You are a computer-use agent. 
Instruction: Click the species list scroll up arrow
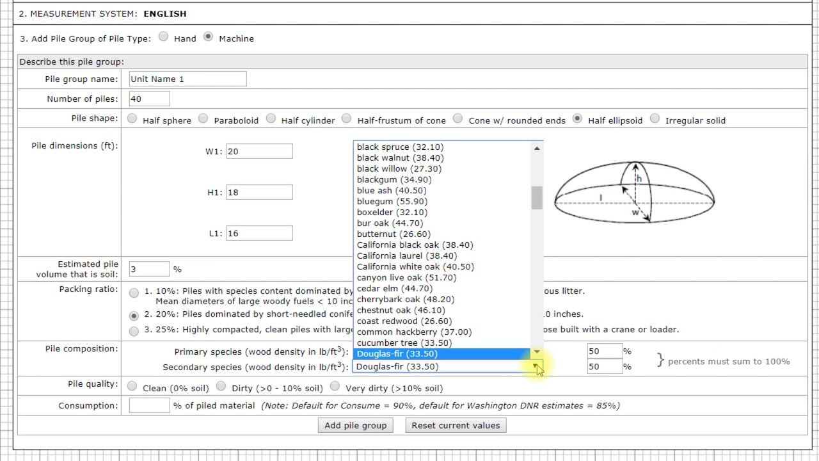click(537, 148)
